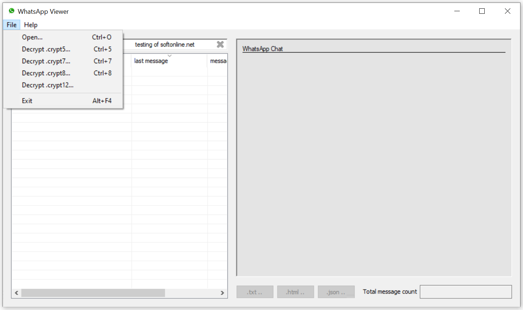Choose Exit from the File menu

63,101
